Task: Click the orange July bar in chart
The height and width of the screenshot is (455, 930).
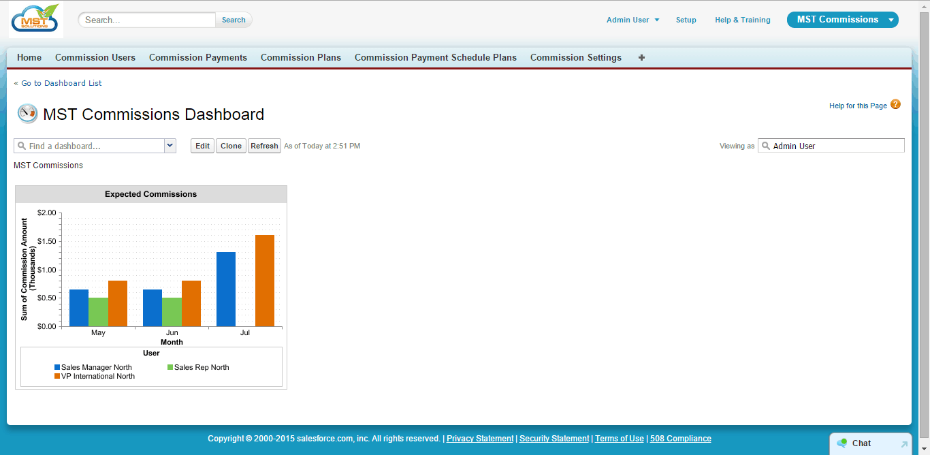Action: click(265, 281)
